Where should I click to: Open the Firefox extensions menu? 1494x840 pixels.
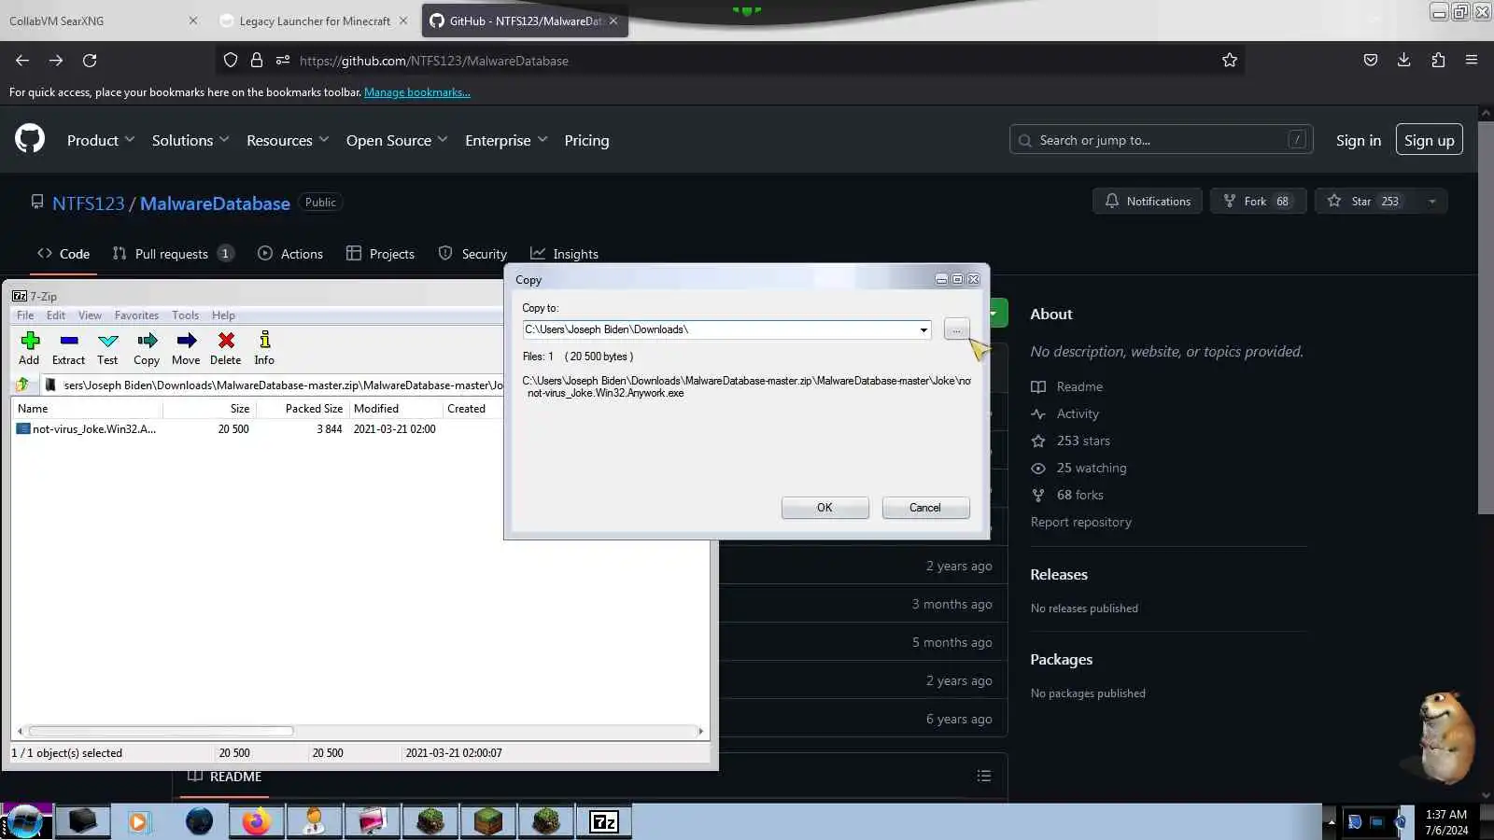coord(1438,61)
